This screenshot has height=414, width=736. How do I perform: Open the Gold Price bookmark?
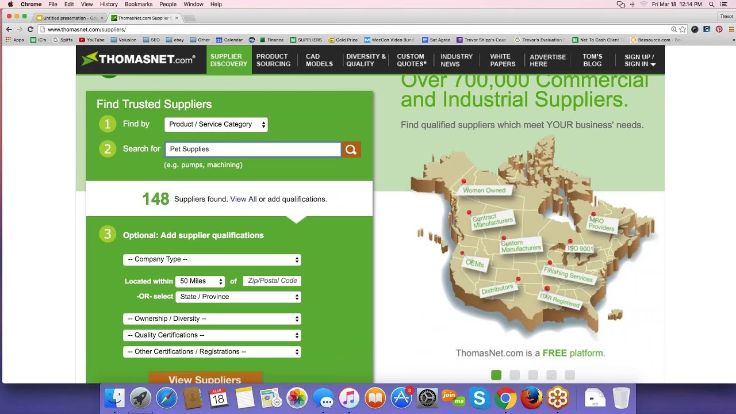[343, 40]
